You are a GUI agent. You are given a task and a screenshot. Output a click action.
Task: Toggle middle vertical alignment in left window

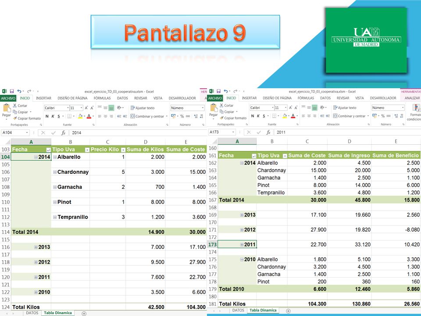coord(105,108)
